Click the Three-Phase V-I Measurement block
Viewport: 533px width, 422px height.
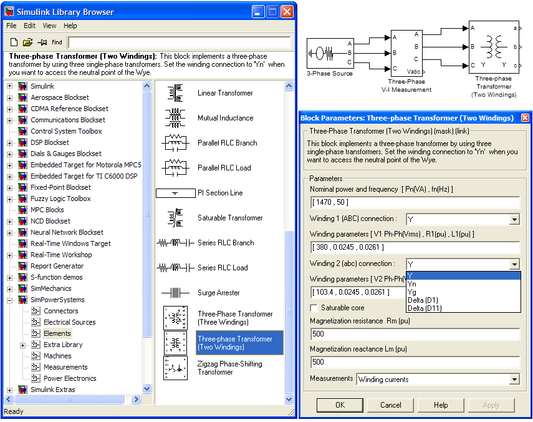coord(406,53)
